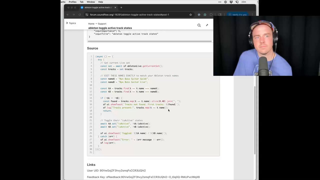Click the 'sf.log(err)' code line
This screenshot has width=320, height=180.
[x=108, y=143]
